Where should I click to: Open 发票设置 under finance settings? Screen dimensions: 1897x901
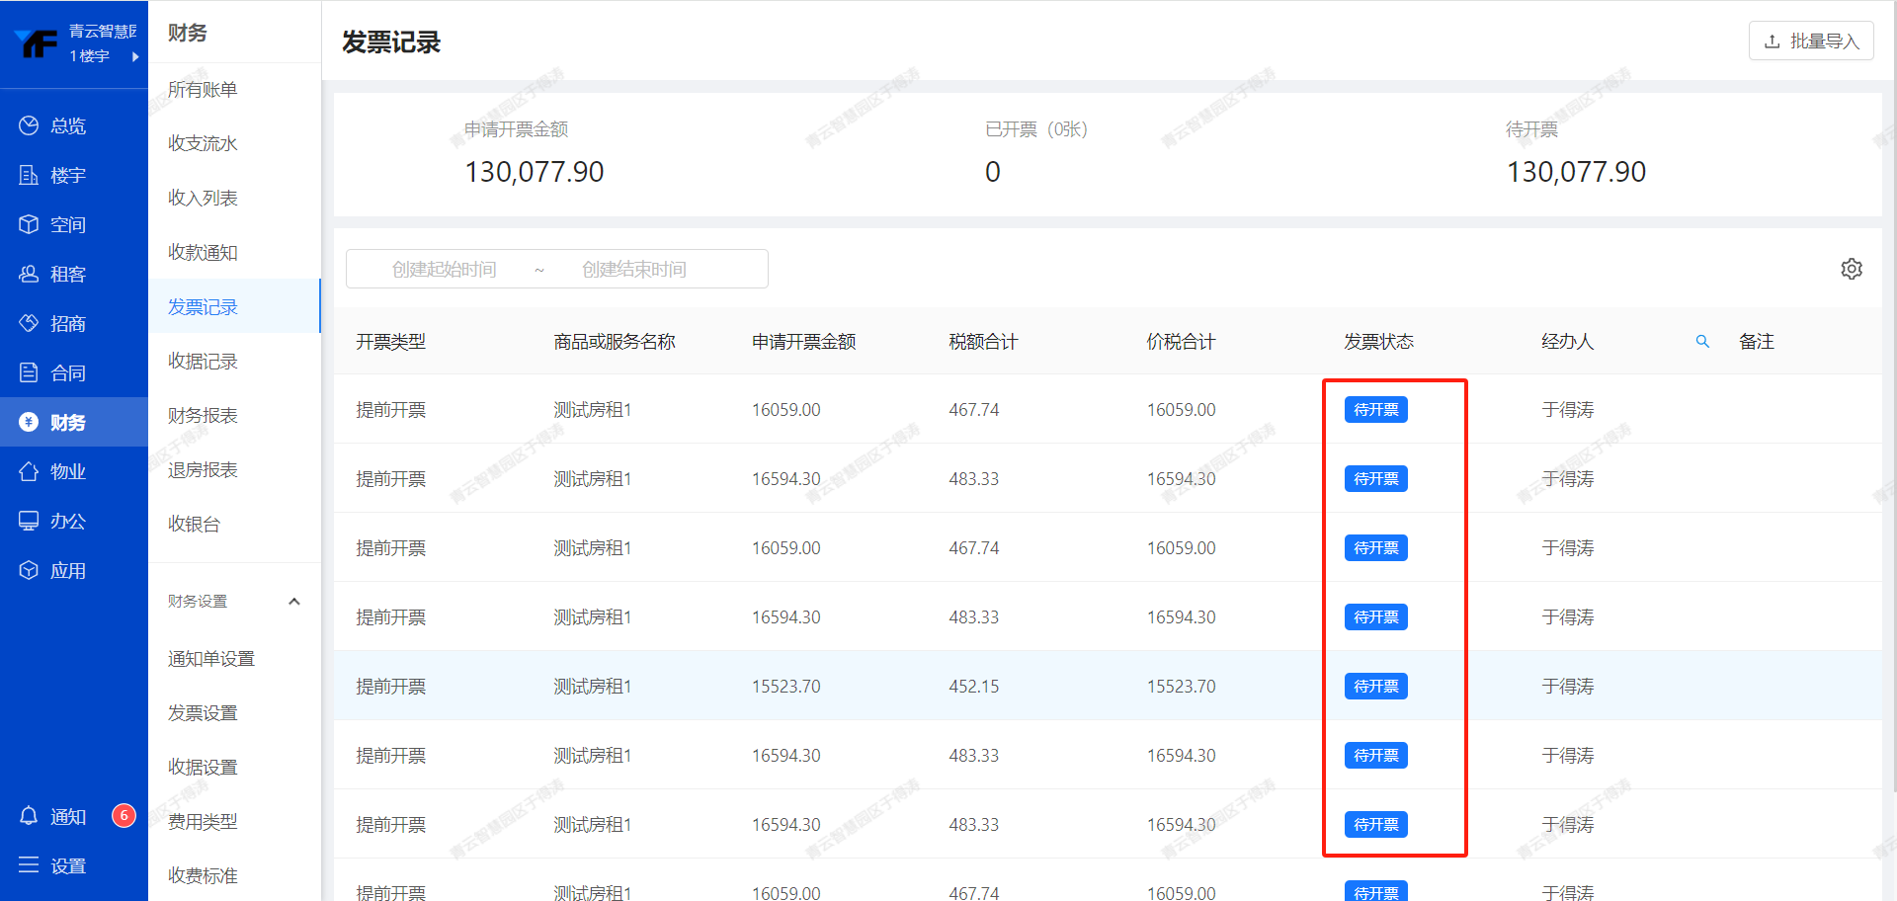[x=203, y=712]
